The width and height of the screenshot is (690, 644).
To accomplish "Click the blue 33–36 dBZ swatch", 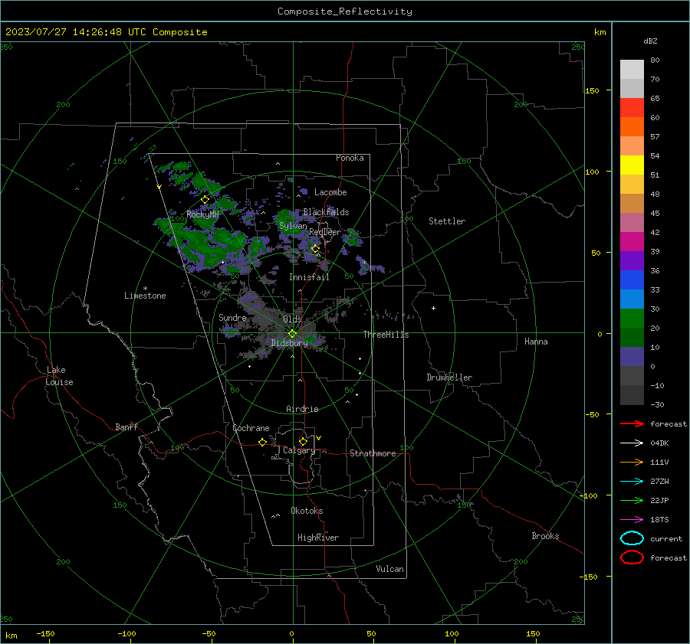I will click(x=632, y=280).
